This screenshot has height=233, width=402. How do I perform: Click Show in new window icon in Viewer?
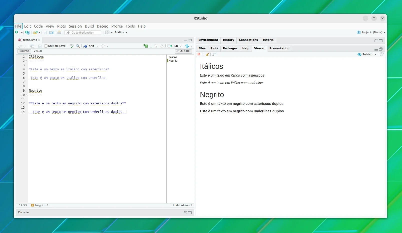(214, 55)
